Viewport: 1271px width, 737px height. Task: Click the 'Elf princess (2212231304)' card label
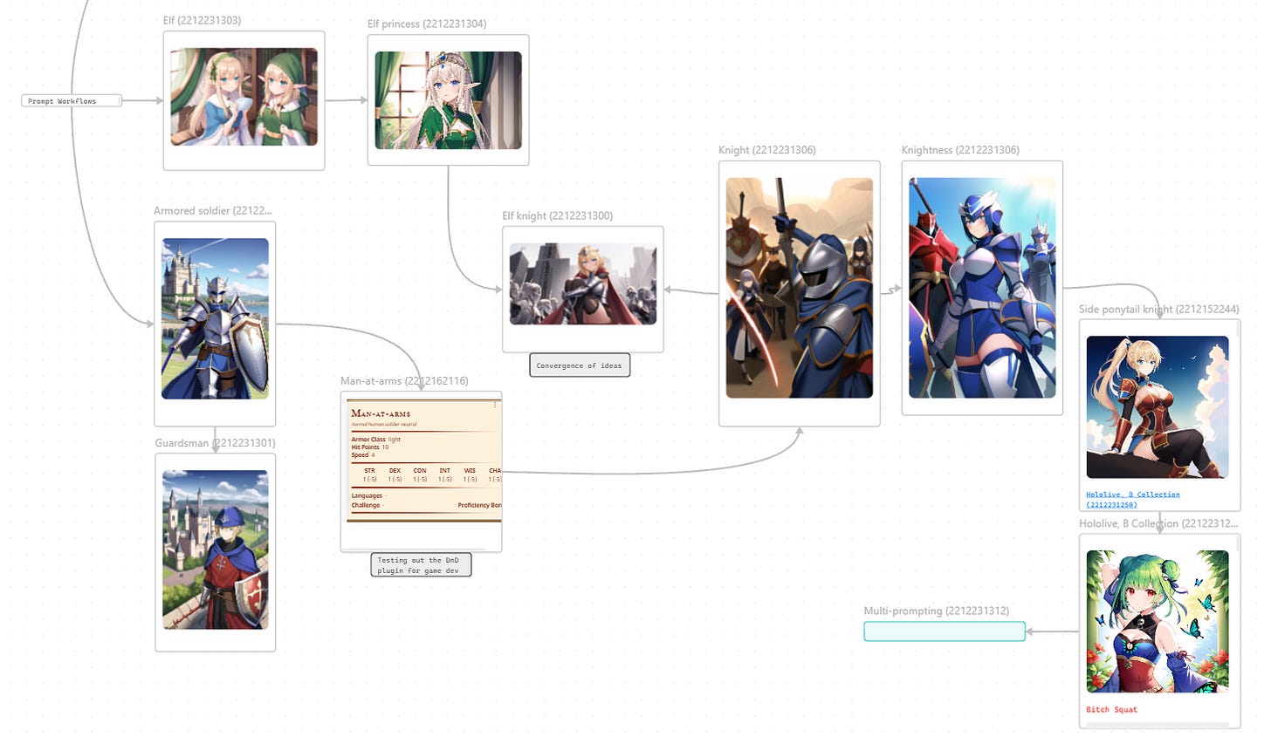pyautogui.click(x=427, y=24)
